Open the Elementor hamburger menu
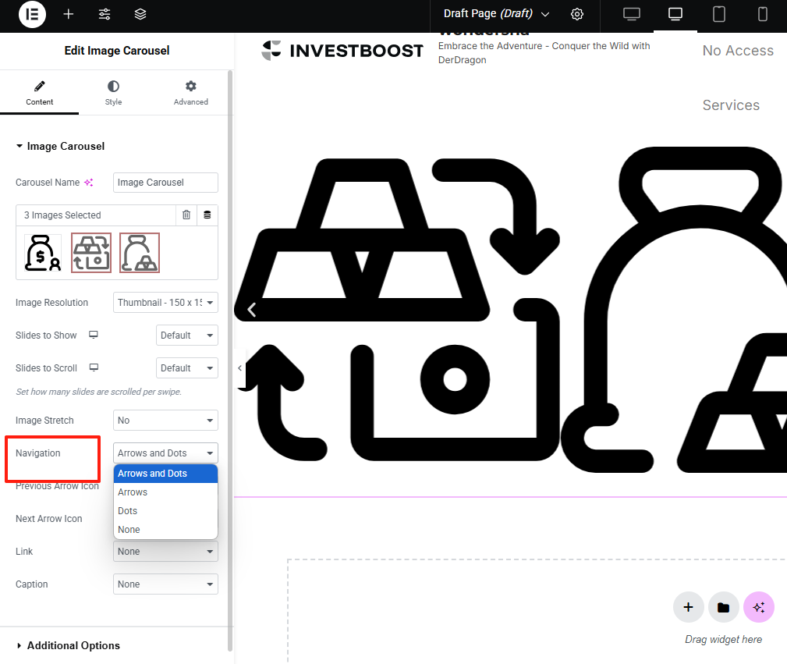This screenshot has height=664, width=787. 32,14
